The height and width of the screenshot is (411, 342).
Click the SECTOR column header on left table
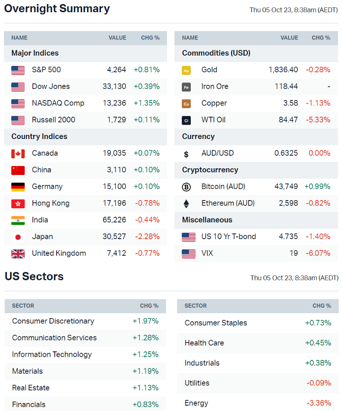coord(23,306)
